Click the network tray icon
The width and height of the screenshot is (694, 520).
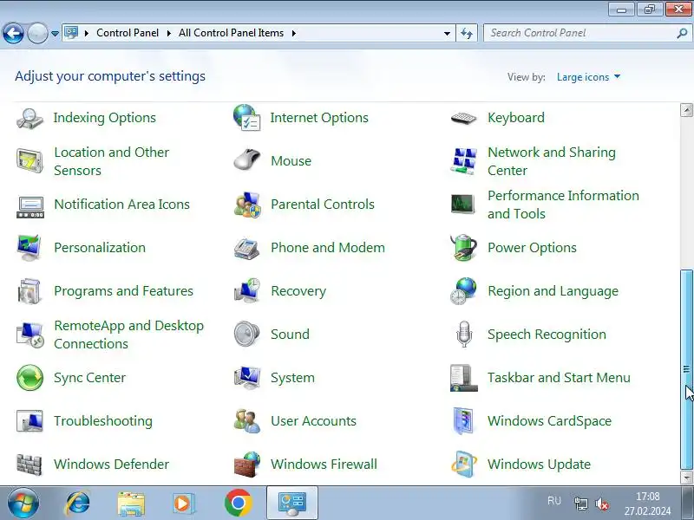580,504
